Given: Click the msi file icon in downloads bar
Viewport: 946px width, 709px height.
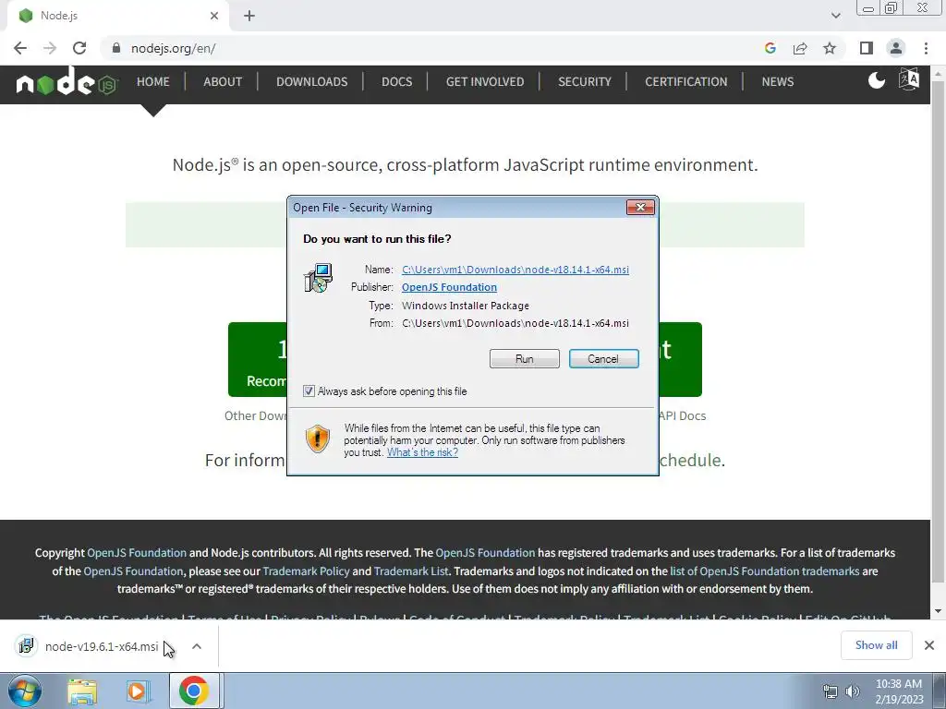Looking at the screenshot, I should coord(25,645).
